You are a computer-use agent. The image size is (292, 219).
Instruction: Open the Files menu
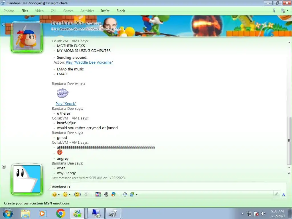tap(25, 11)
